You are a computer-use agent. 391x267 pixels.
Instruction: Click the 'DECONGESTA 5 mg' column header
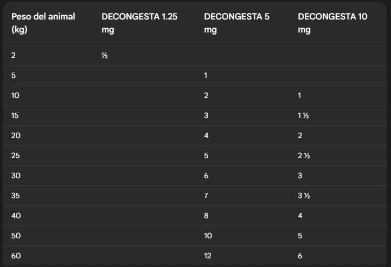pos(236,23)
